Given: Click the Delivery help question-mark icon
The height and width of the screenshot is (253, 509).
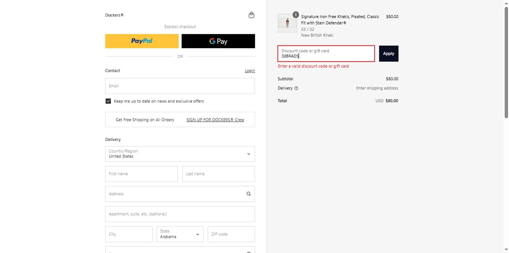Looking at the screenshot, I should click(x=296, y=88).
